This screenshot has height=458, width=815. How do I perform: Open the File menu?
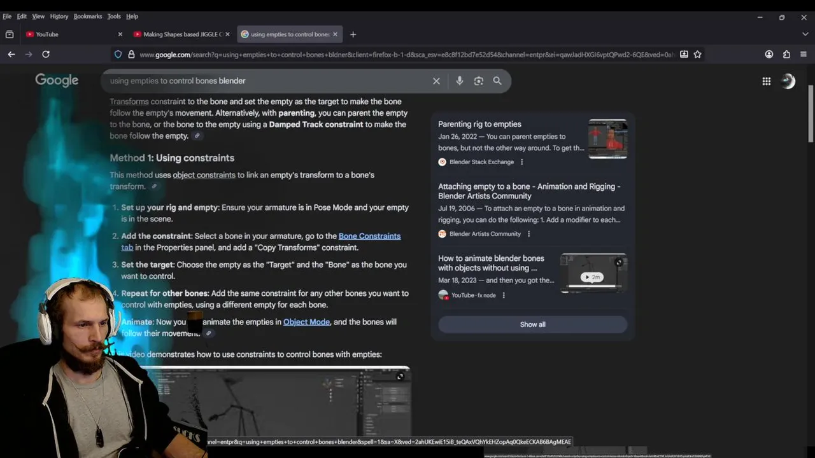(7, 17)
